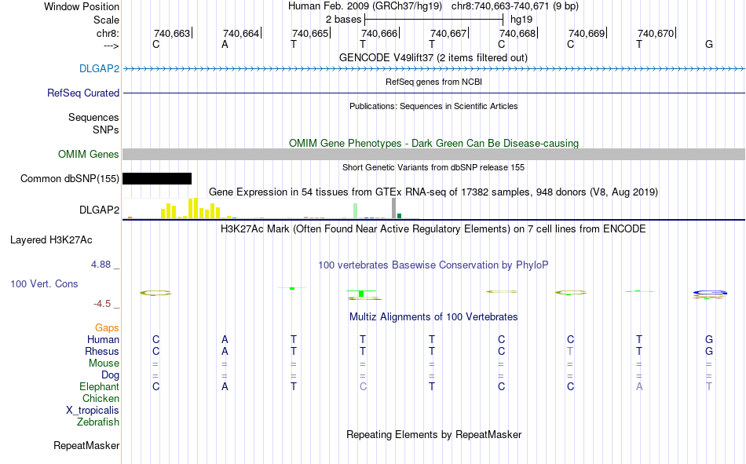Click the Sequences track label
This screenshot has width=746, height=464.
(93, 117)
